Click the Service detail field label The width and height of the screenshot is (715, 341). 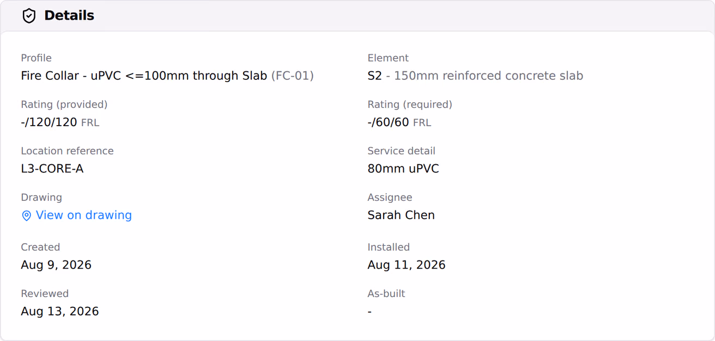[402, 151]
